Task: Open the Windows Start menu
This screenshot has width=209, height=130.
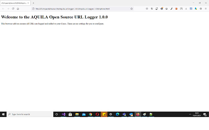Action: click(3, 114)
